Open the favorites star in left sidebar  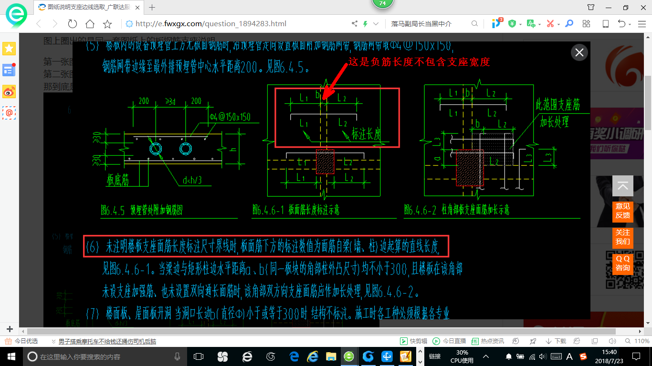click(9, 48)
